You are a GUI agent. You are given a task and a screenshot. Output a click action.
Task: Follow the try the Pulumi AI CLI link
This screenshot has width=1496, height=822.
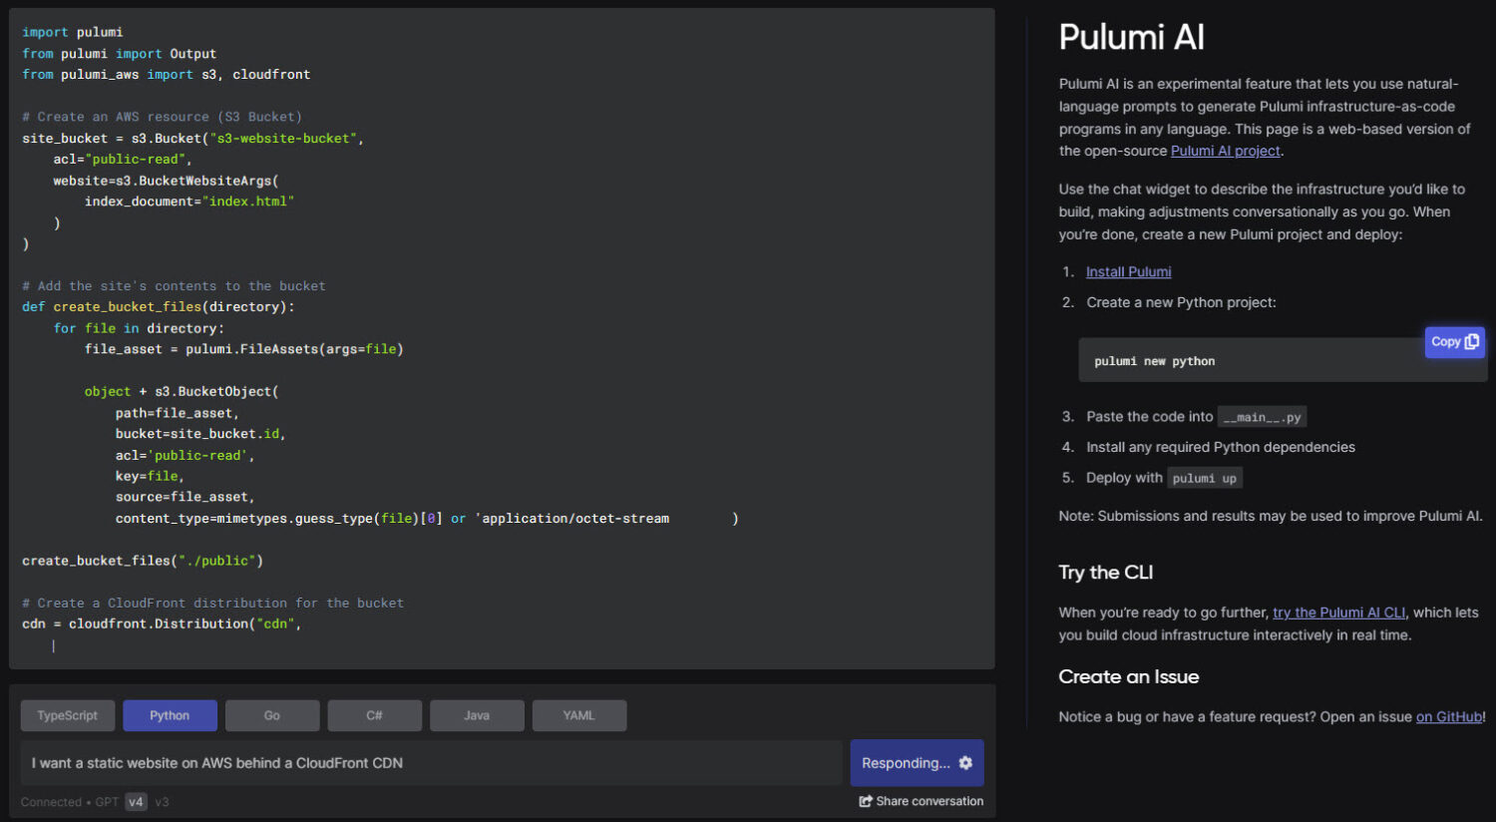(1338, 613)
